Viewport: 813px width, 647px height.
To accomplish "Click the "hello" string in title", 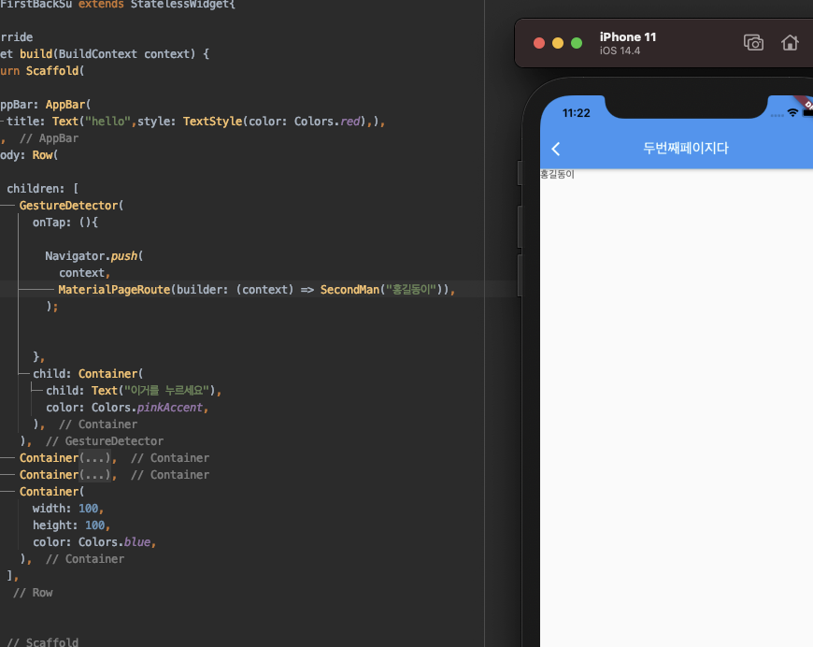I will point(107,122).
